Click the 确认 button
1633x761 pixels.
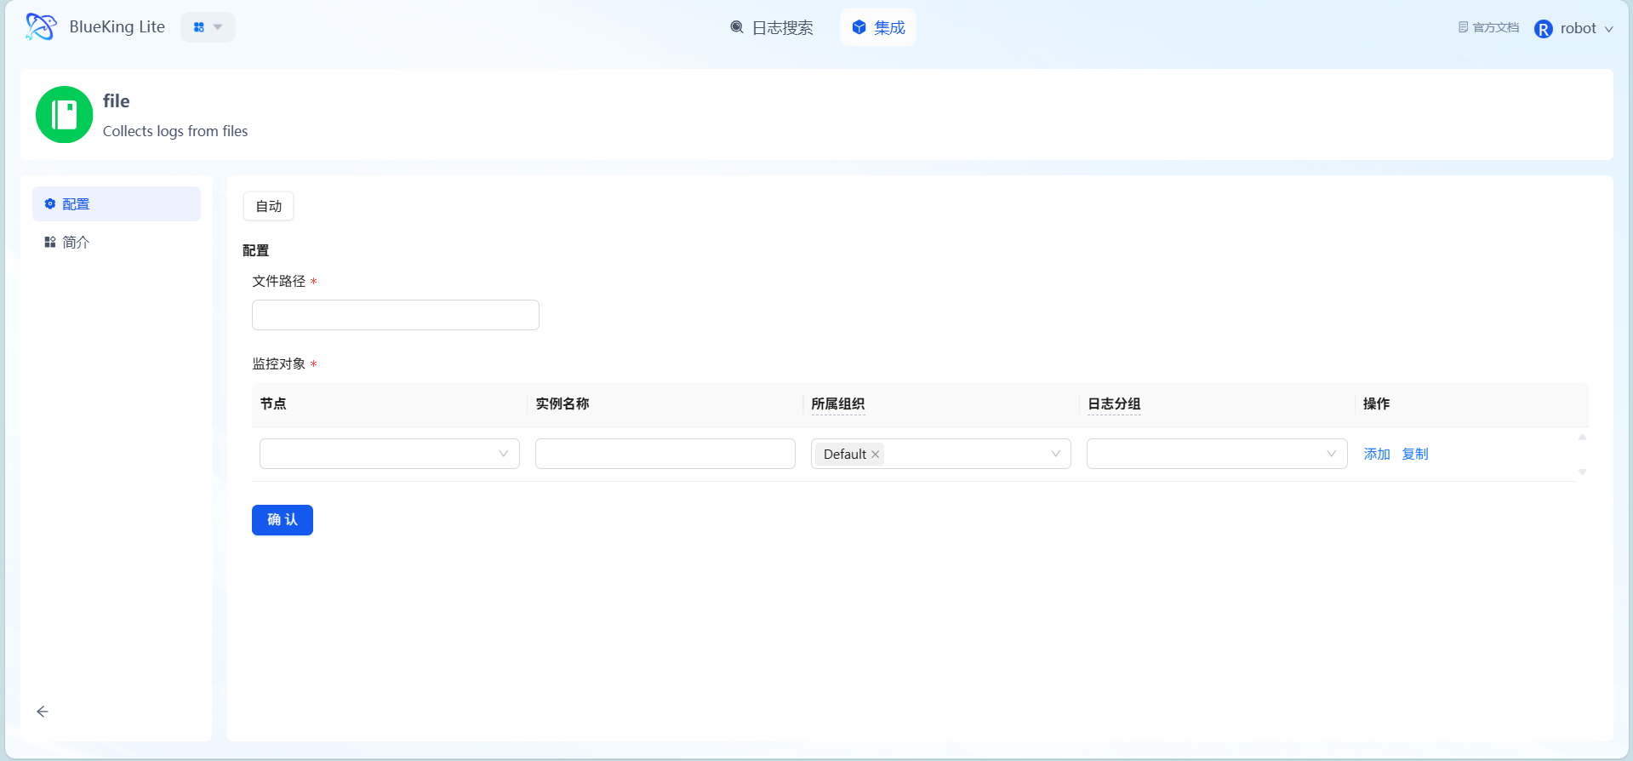(x=283, y=520)
